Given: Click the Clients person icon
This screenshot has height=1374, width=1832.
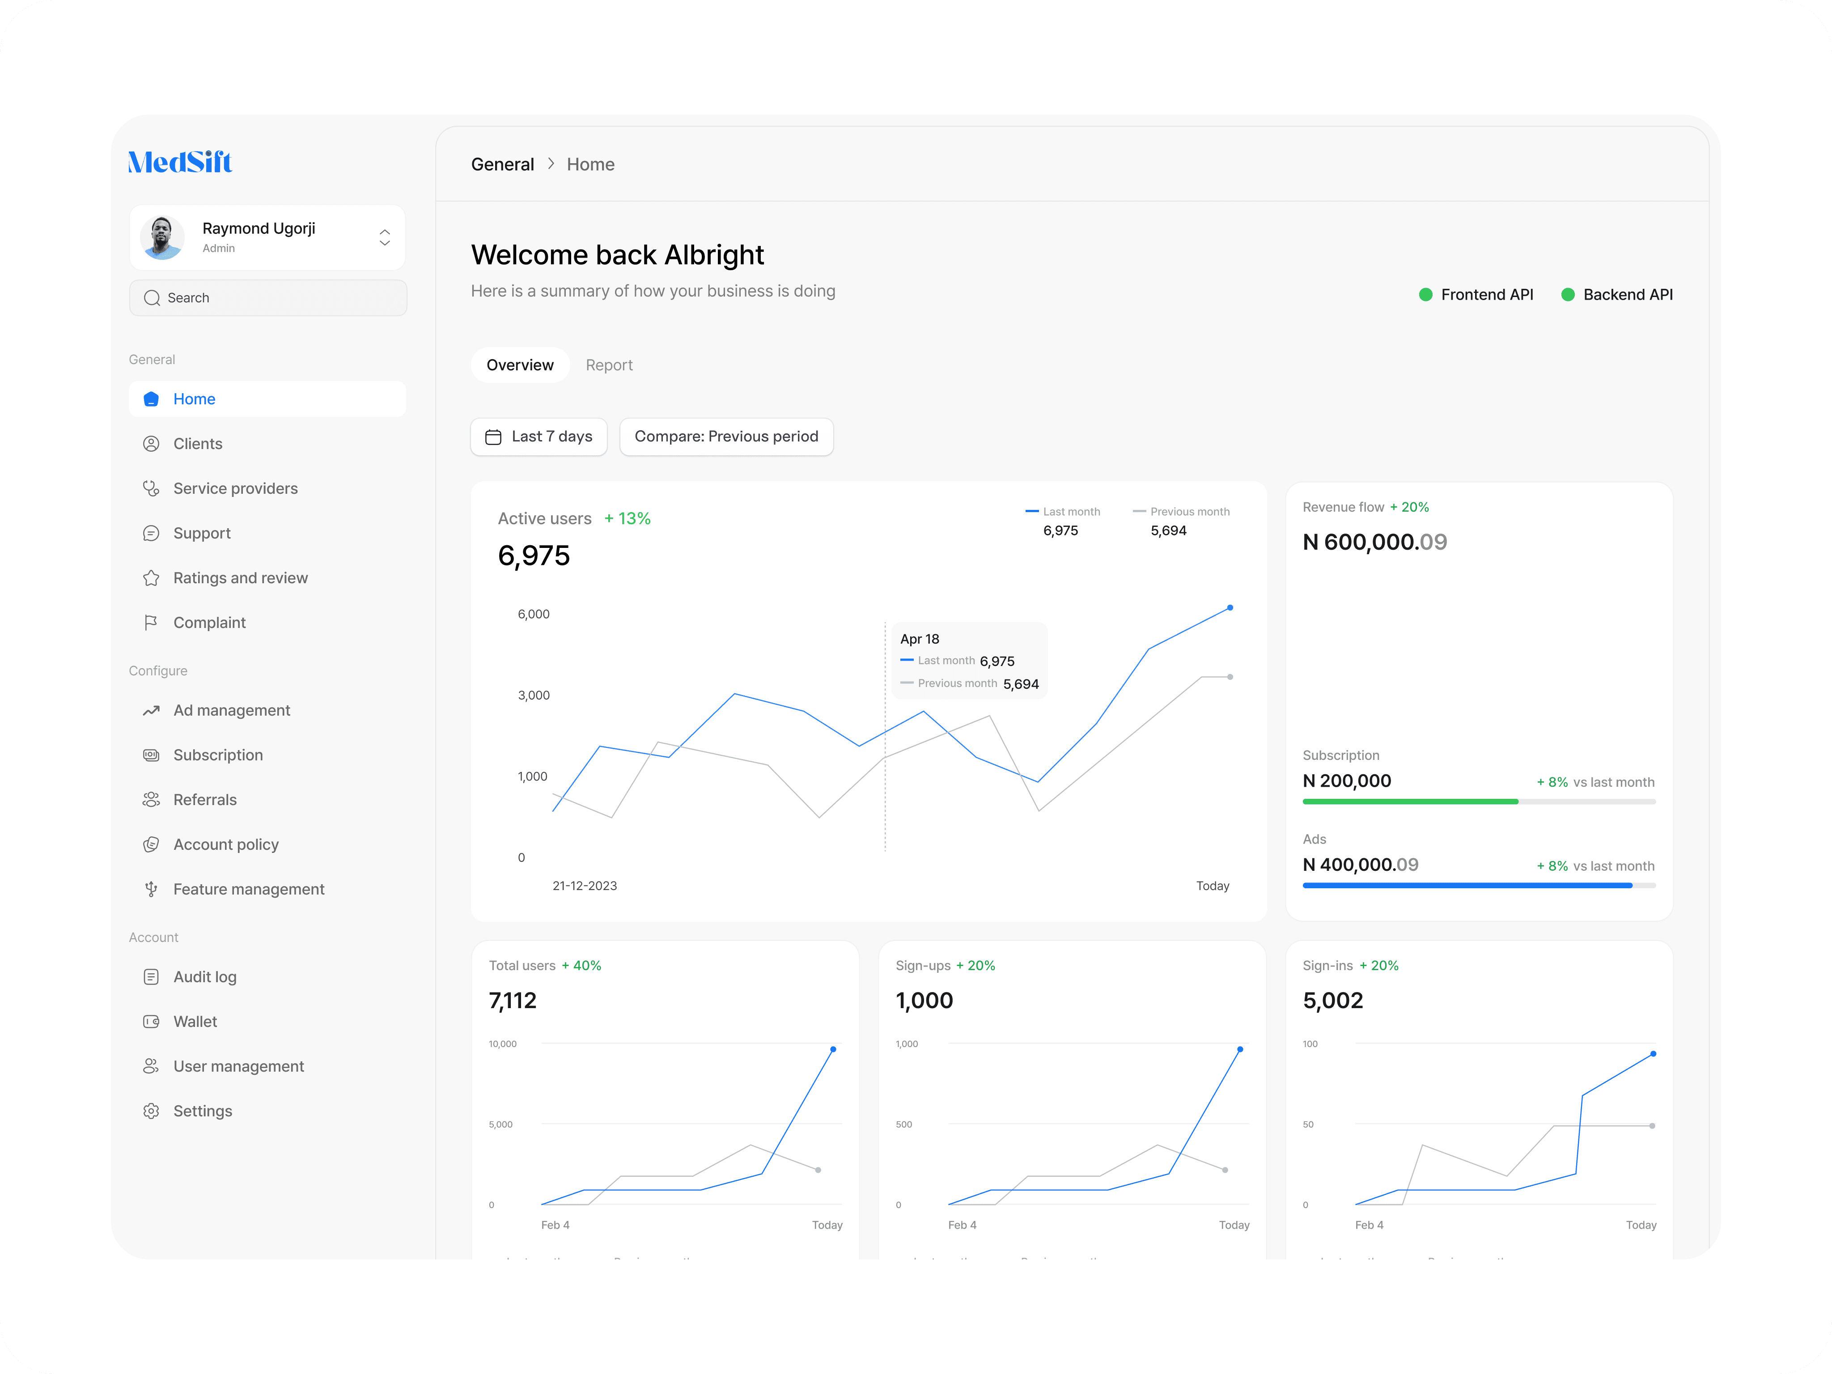Looking at the screenshot, I should (x=151, y=444).
